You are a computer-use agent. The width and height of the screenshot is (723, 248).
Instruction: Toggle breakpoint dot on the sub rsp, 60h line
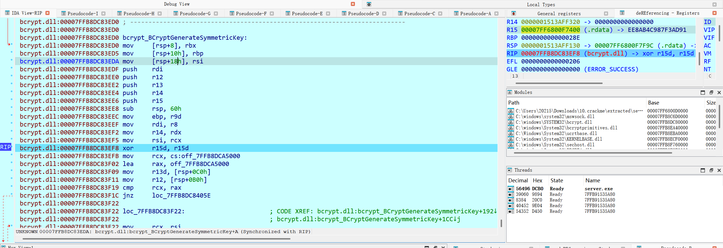(12, 107)
